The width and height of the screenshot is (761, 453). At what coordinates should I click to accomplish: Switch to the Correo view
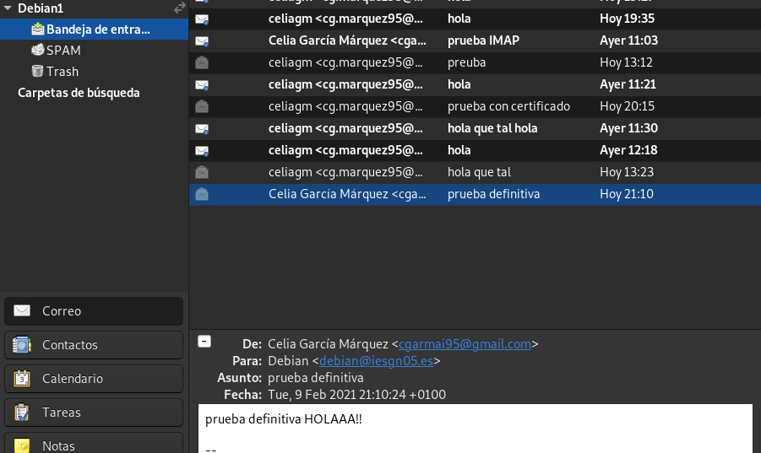tap(94, 311)
